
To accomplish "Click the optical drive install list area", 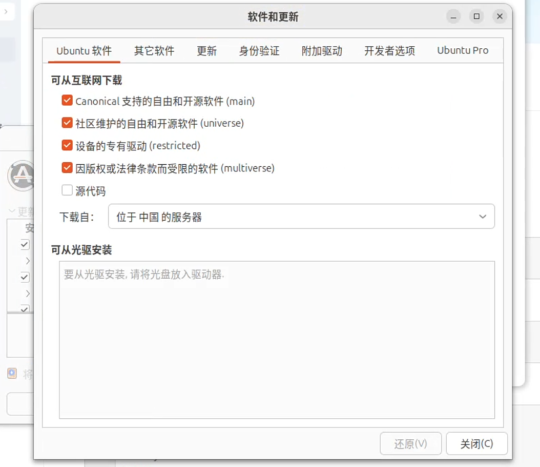I will (277, 340).
